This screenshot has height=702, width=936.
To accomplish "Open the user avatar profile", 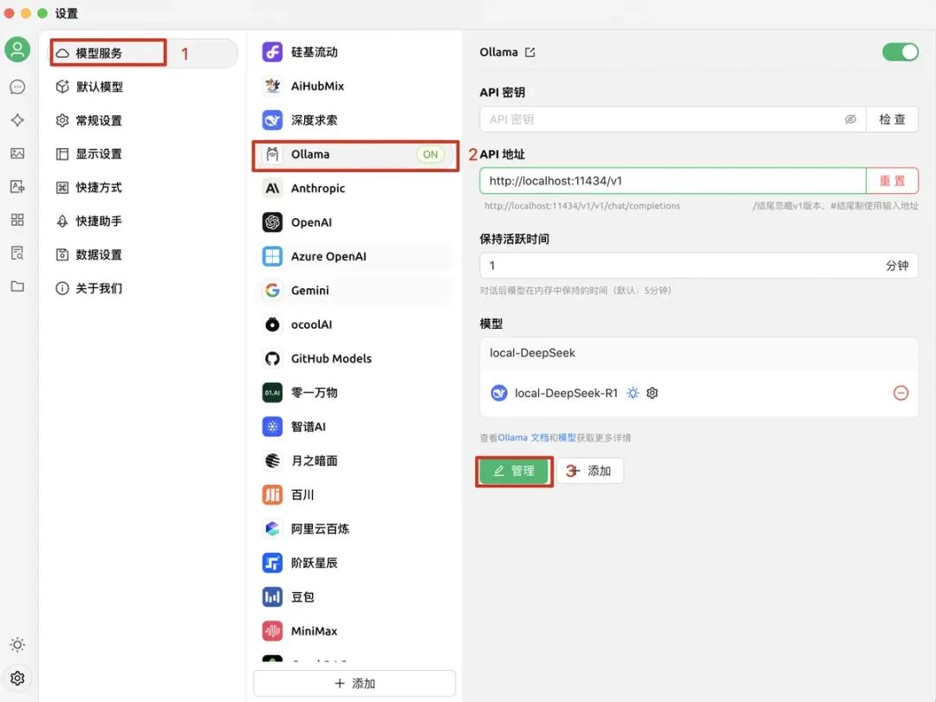I will [17, 49].
